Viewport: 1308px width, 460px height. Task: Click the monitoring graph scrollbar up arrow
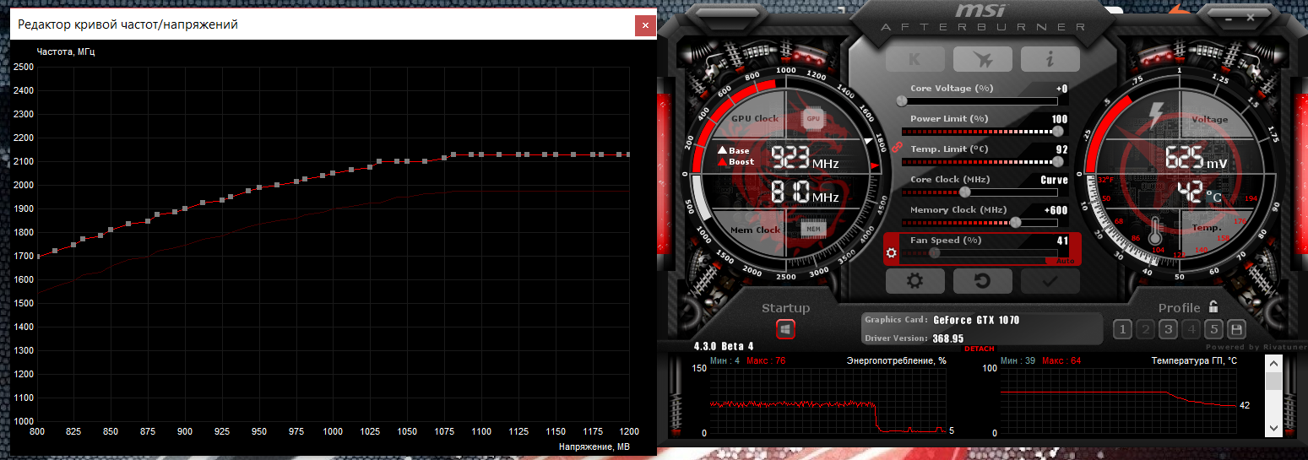click(x=1273, y=363)
